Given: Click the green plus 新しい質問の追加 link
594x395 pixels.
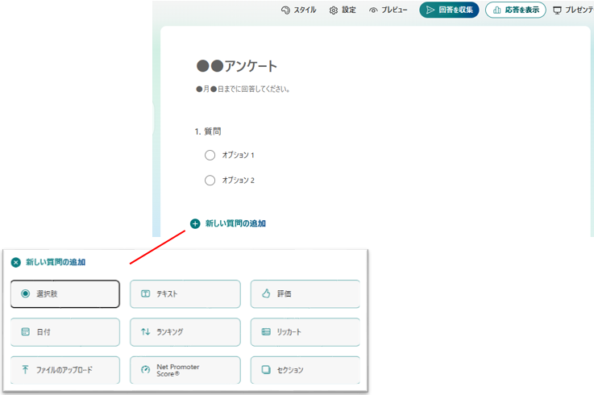Looking at the screenshot, I should coord(195,223).
